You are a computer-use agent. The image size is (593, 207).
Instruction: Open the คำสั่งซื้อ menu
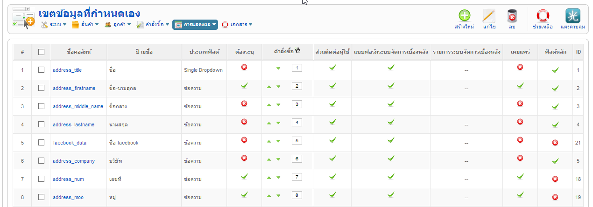pos(153,24)
